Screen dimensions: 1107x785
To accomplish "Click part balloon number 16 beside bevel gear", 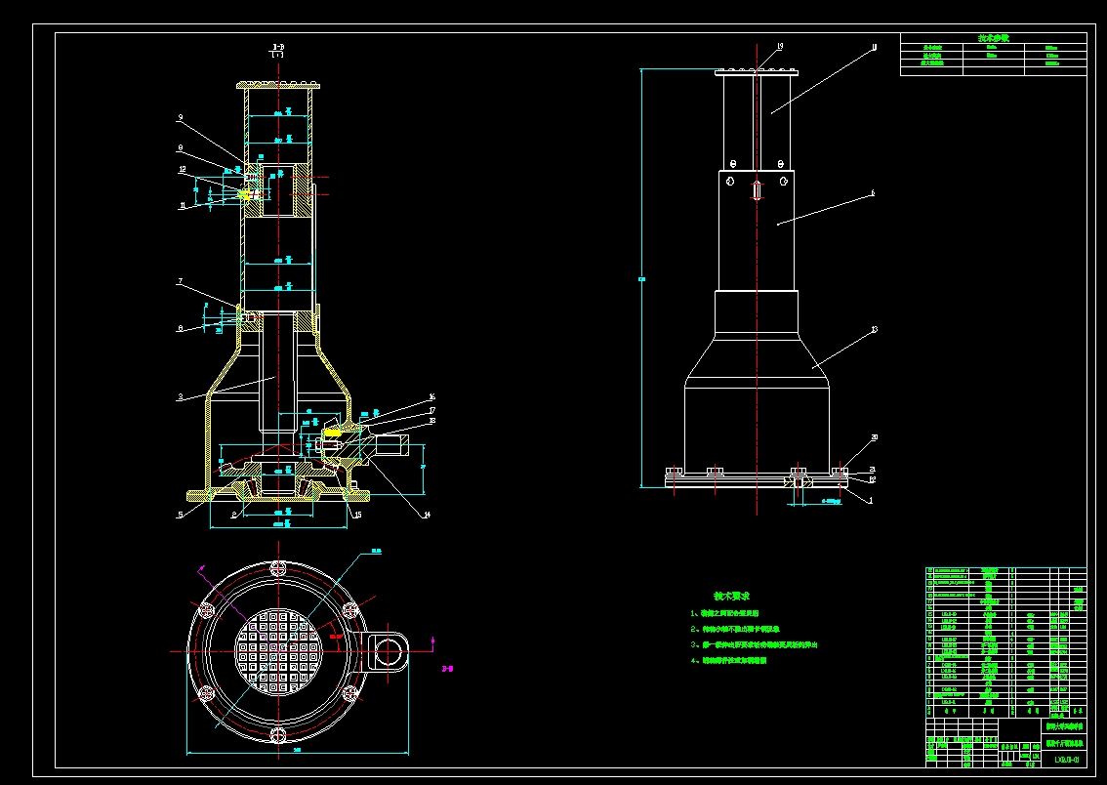I will click(x=432, y=397).
